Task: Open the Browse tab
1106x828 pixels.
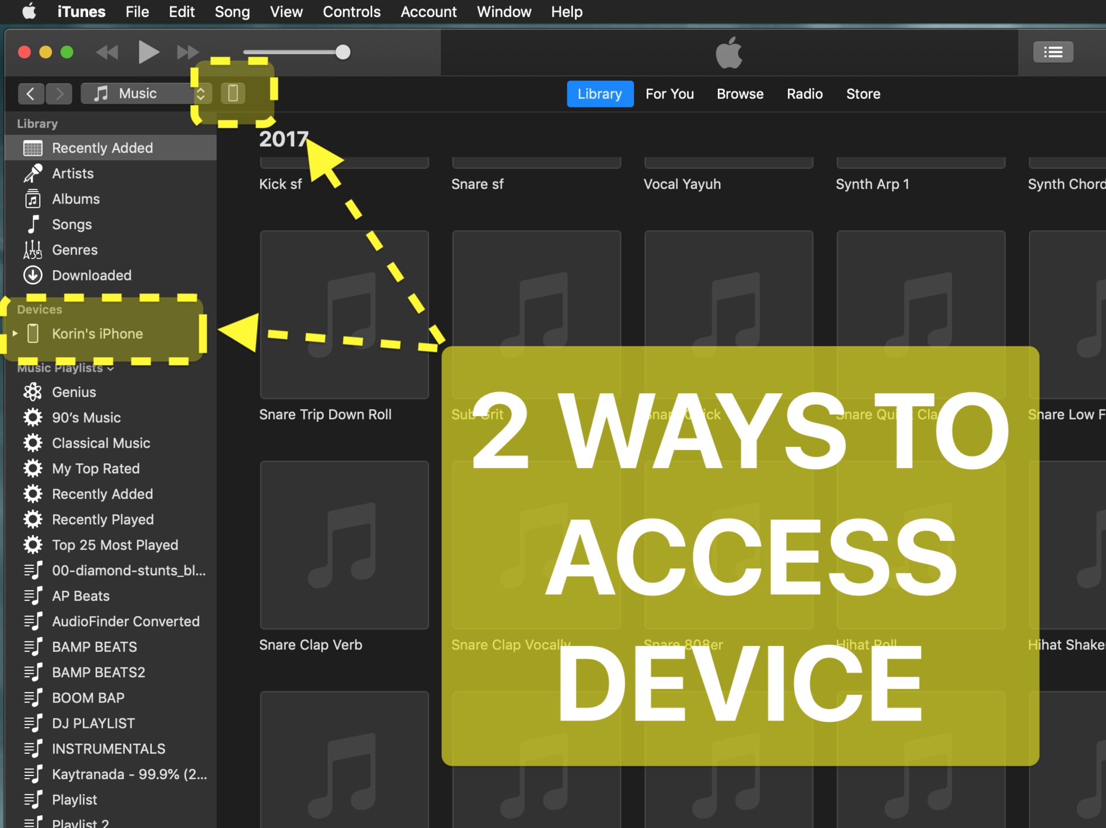Action: coord(740,94)
